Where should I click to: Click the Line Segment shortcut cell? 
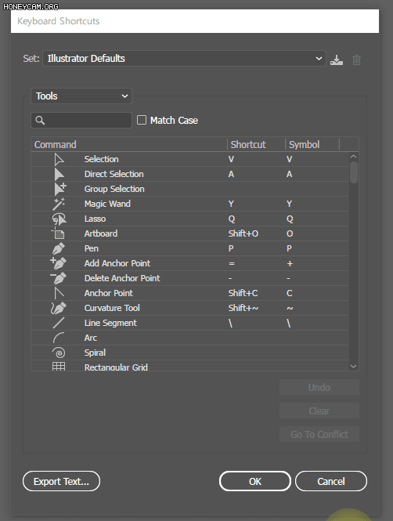point(255,323)
